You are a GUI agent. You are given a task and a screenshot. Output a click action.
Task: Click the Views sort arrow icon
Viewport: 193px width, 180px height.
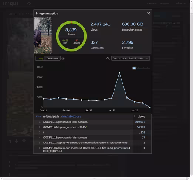135,116
